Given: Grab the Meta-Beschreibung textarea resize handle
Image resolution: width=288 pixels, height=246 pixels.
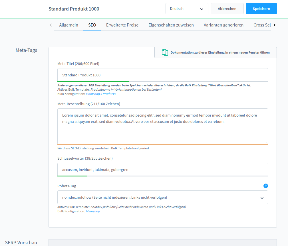Looking at the screenshot, I should (x=266, y=143).
